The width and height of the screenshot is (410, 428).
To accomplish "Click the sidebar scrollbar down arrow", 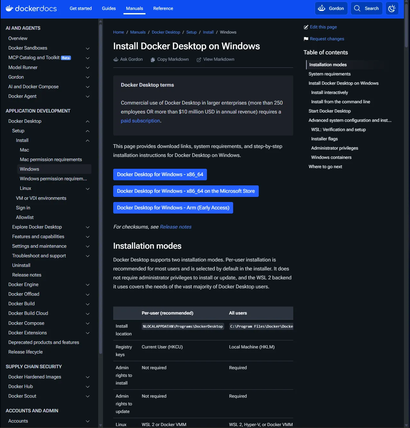I will point(101,425).
